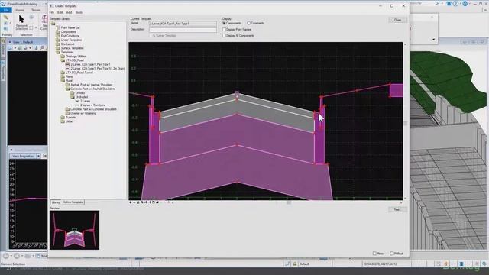Viewport: 489px width, 275px height.
Task: Open Concrete Pavt w/ Concrete Shoulders folder
Action: pos(93,109)
